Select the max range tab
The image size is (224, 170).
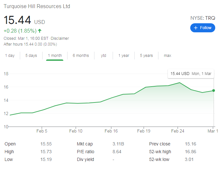coord(168,56)
